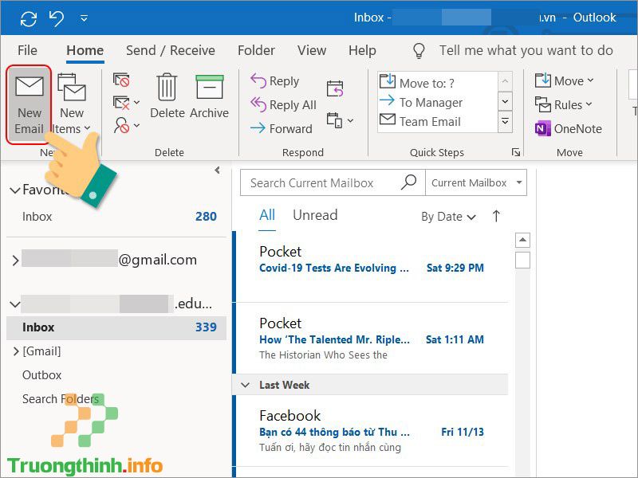The height and width of the screenshot is (478, 638).
Task: Open the Help tab
Action: coord(362,50)
